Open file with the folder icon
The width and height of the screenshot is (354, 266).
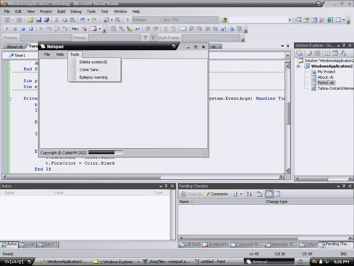point(31,20)
